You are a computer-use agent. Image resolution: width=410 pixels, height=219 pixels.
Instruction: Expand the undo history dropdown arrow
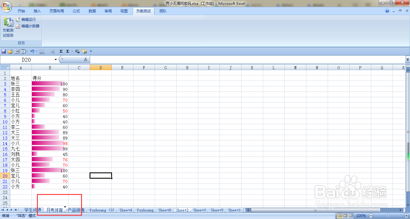37,51
